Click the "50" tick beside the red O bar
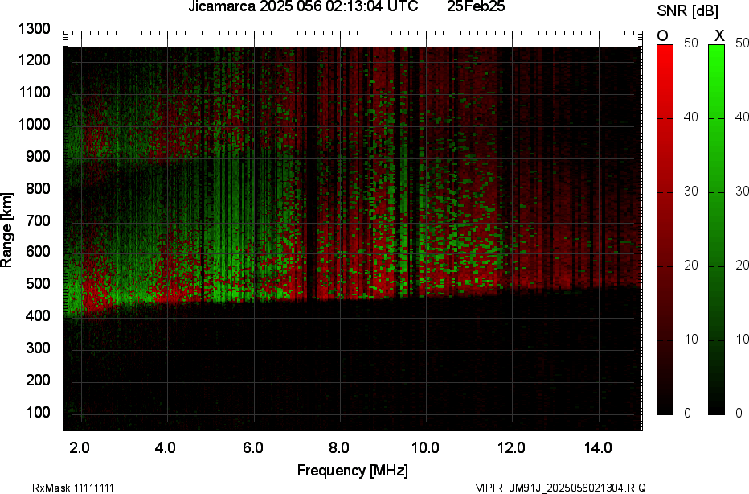 pyautogui.click(x=690, y=43)
